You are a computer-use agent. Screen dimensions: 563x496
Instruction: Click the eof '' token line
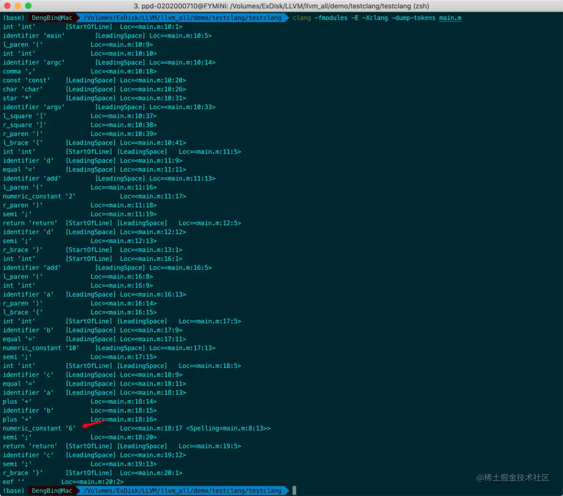pos(63,482)
